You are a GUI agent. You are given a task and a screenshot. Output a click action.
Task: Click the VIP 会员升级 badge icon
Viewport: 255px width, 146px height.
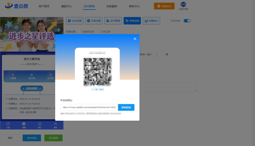tap(184, 4)
